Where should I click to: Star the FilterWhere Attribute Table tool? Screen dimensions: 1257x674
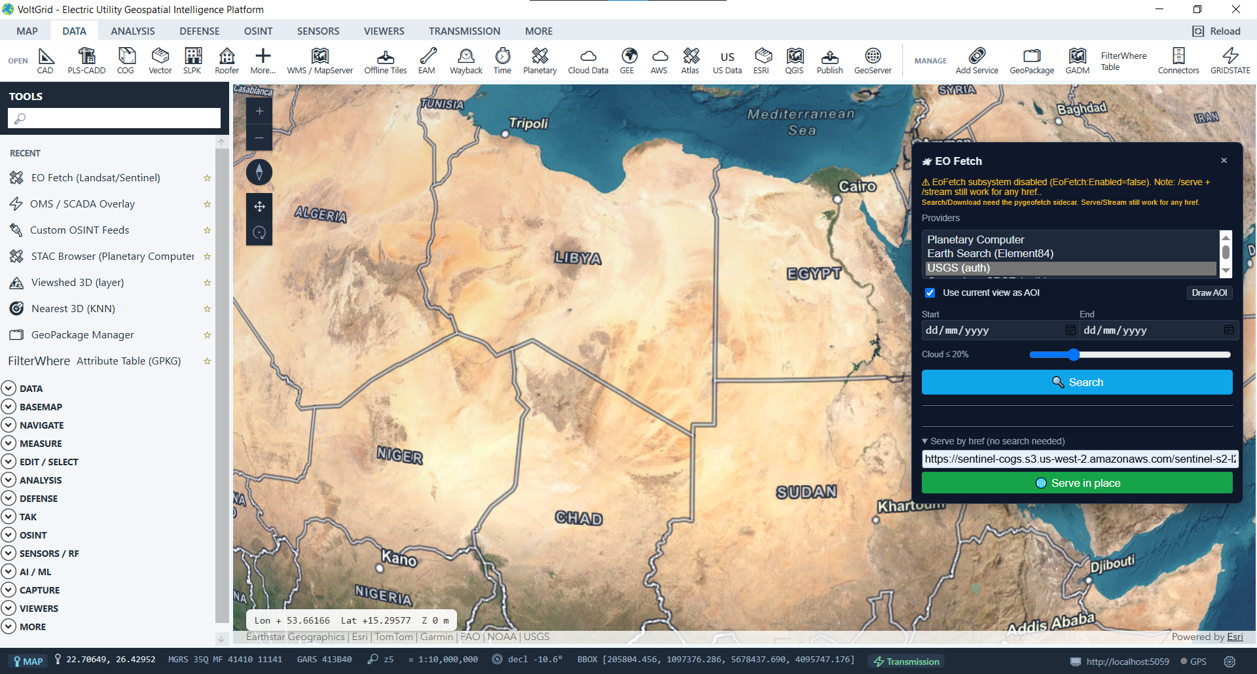click(207, 361)
